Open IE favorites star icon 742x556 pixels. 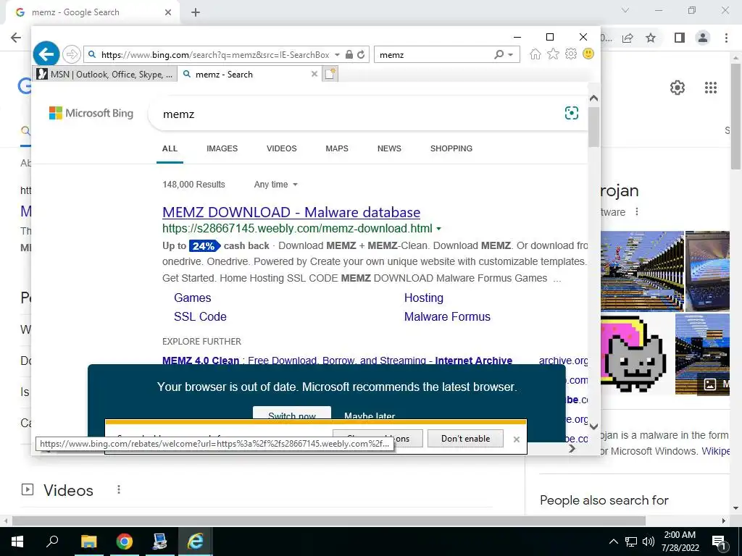pos(553,54)
